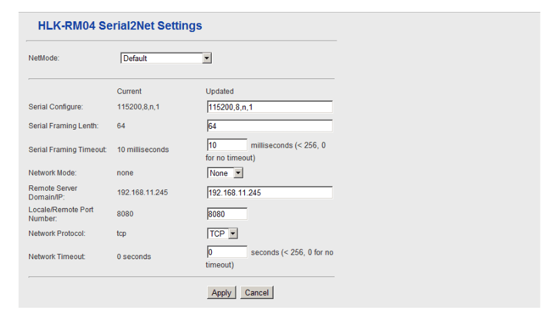Click the Network Protocol label

pos(57,233)
